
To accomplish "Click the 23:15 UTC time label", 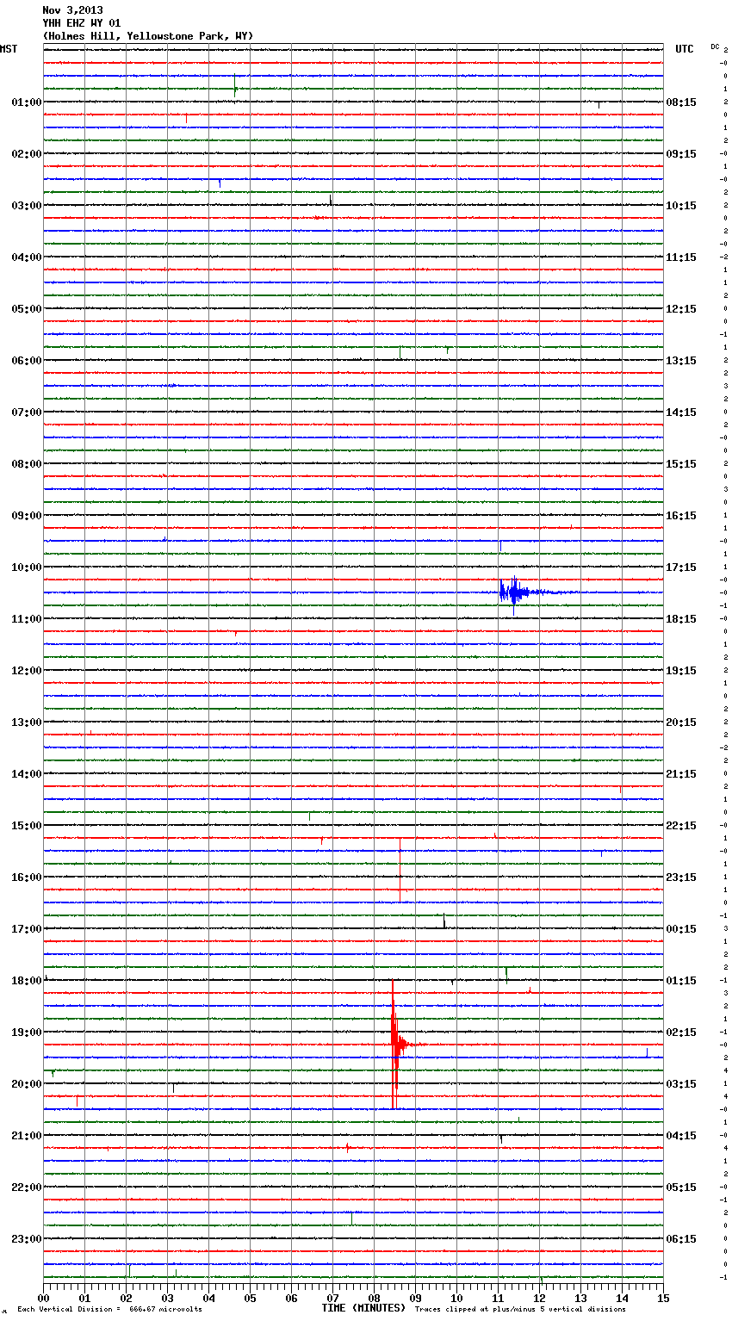I will coord(681,878).
